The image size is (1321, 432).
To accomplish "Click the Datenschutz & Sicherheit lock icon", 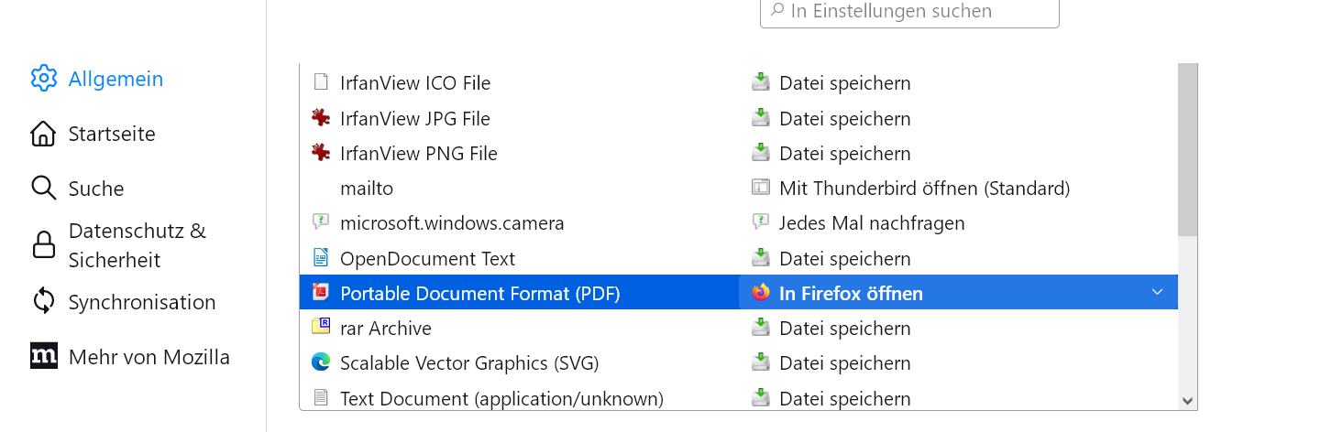I will point(43,245).
